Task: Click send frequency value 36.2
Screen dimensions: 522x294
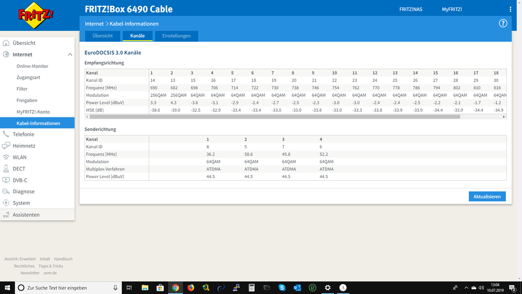Action: point(211,155)
